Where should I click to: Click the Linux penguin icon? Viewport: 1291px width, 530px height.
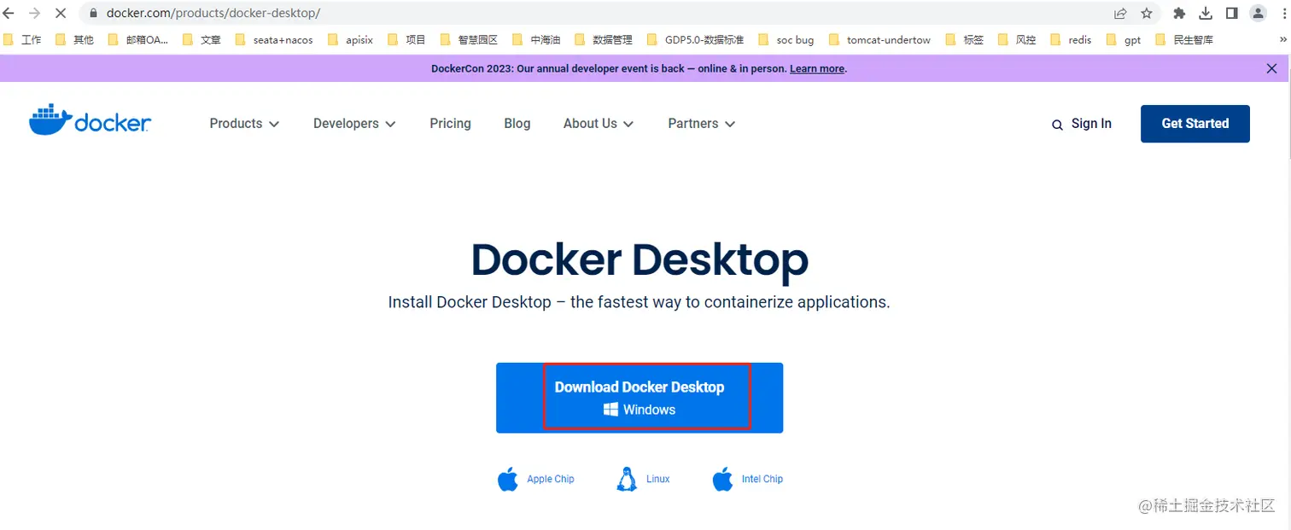coord(627,479)
